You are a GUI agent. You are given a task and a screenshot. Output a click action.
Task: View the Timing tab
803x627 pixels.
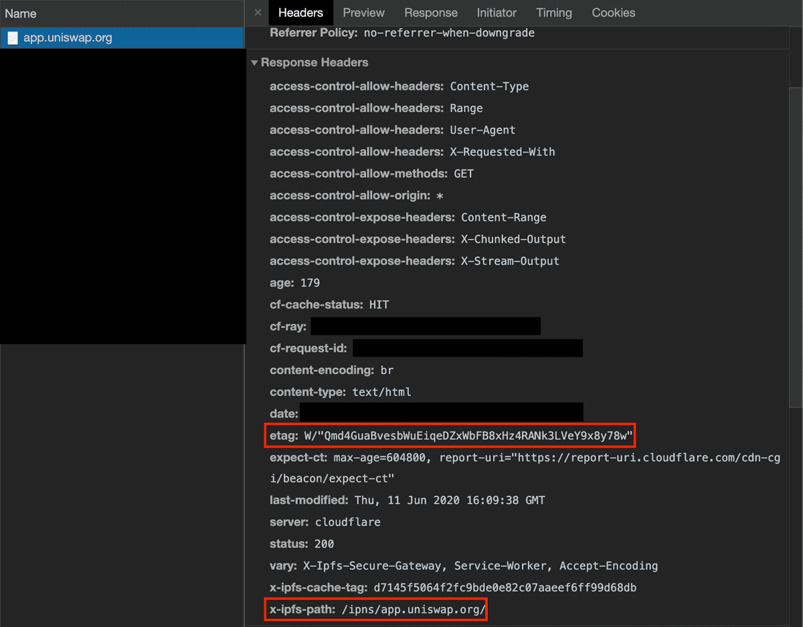[554, 13]
